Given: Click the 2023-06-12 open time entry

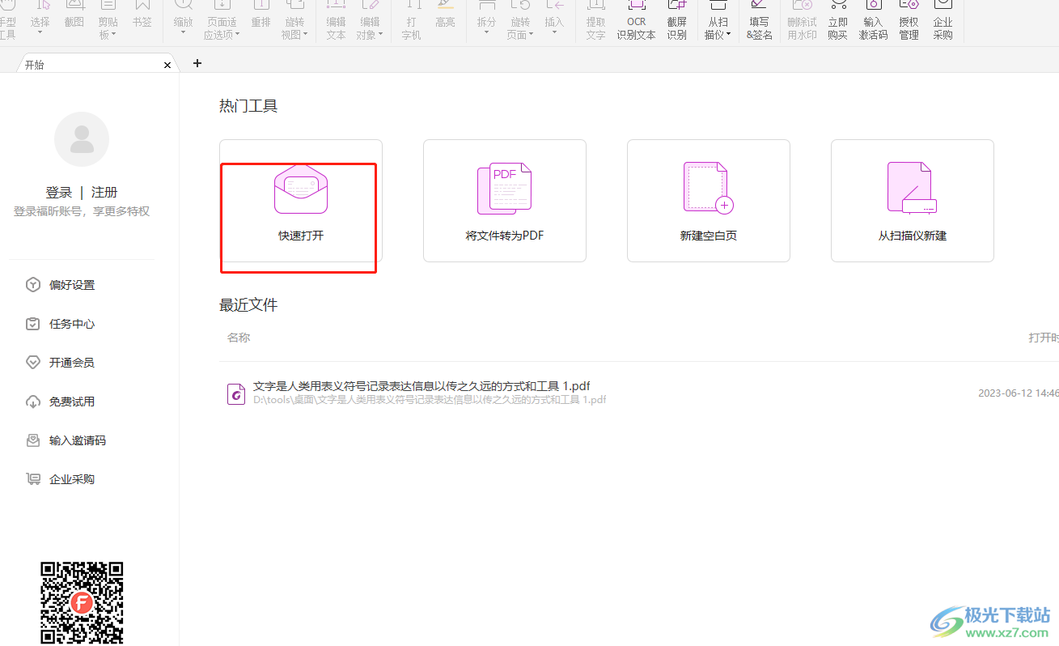Looking at the screenshot, I should coord(1018,393).
